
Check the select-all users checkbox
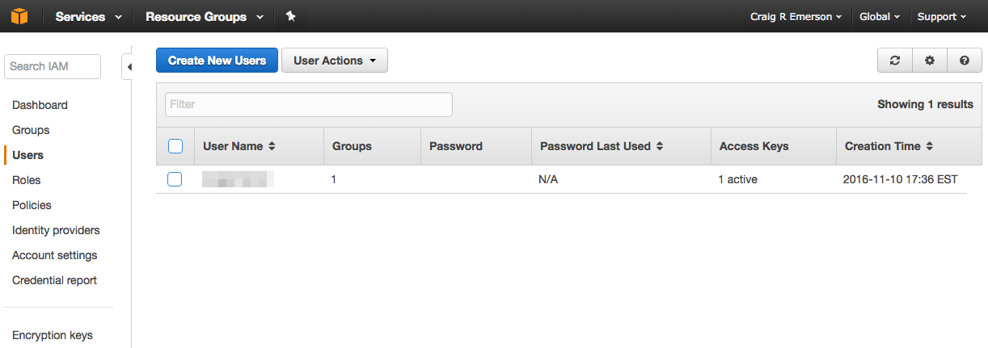175,146
